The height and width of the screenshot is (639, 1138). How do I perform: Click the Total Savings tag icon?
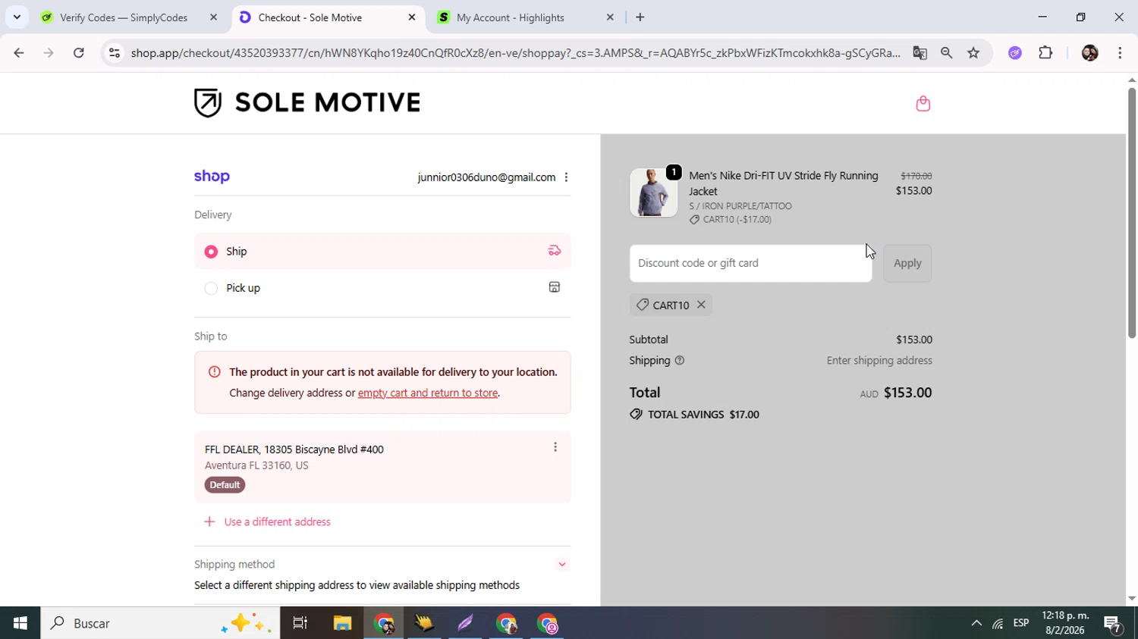(636, 415)
